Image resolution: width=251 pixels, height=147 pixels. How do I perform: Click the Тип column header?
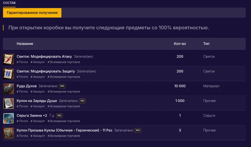206,44
